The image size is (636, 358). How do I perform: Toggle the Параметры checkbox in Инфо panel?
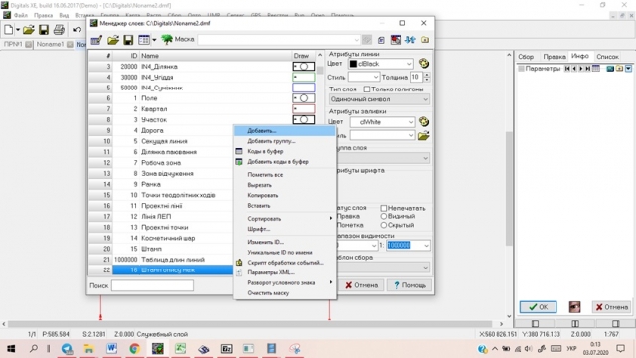click(x=521, y=69)
